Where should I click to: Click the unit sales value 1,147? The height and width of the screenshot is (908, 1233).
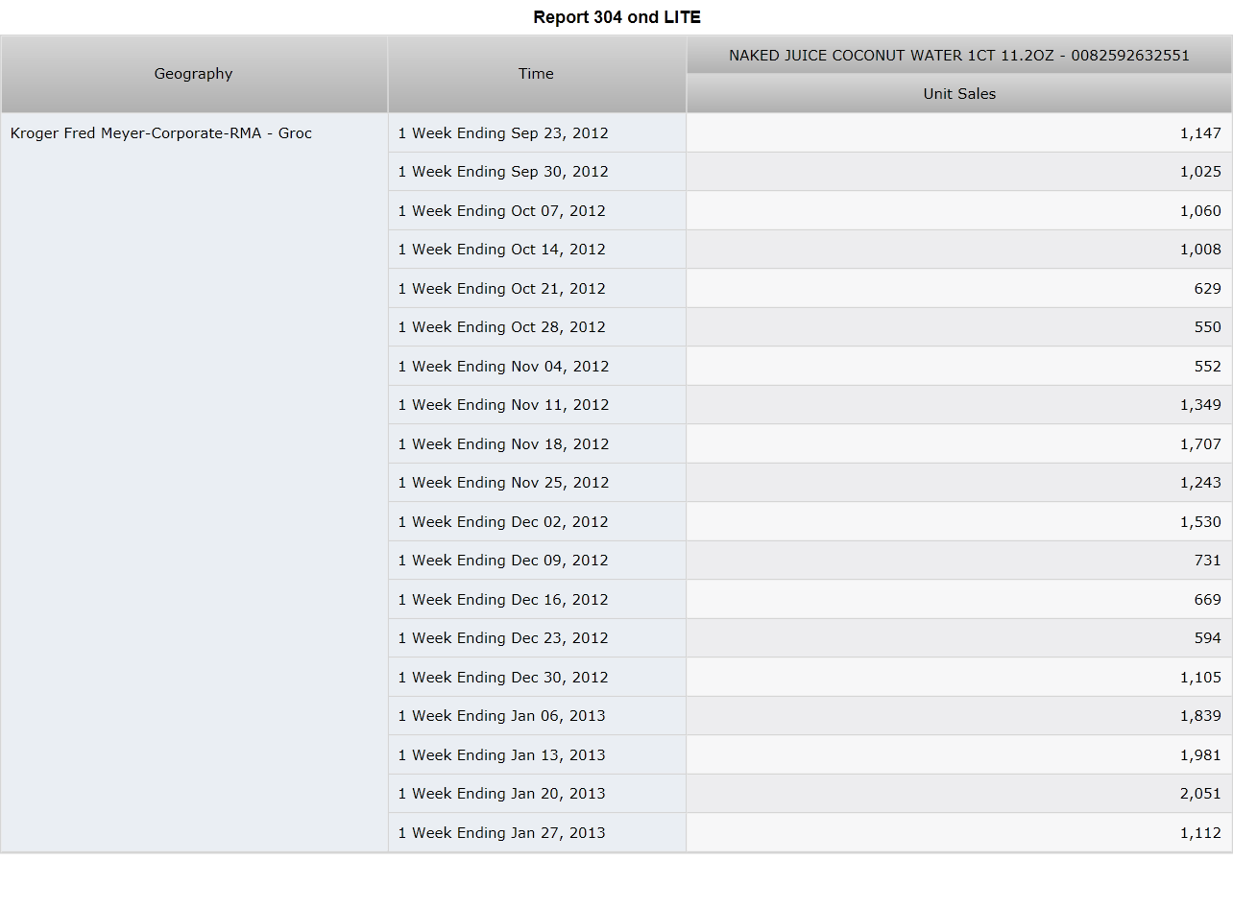point(1200,132)
